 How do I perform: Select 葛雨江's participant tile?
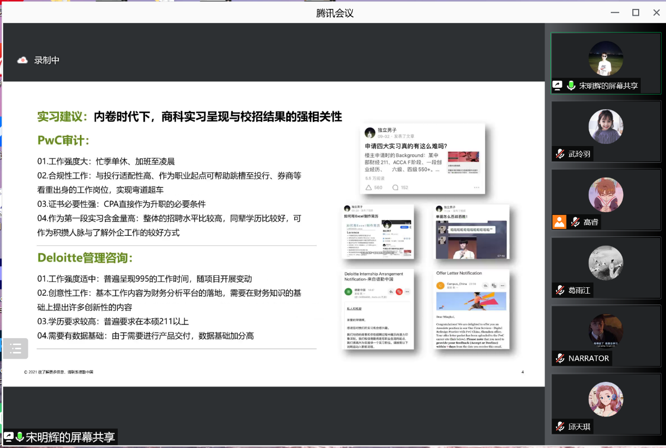606,267
